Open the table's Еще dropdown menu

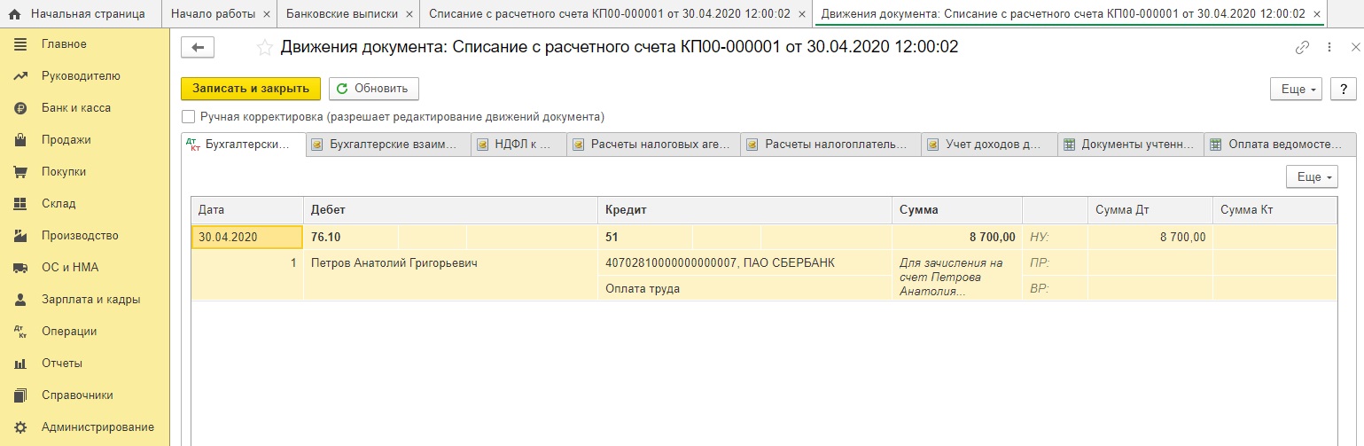[x=1312, y=177]
